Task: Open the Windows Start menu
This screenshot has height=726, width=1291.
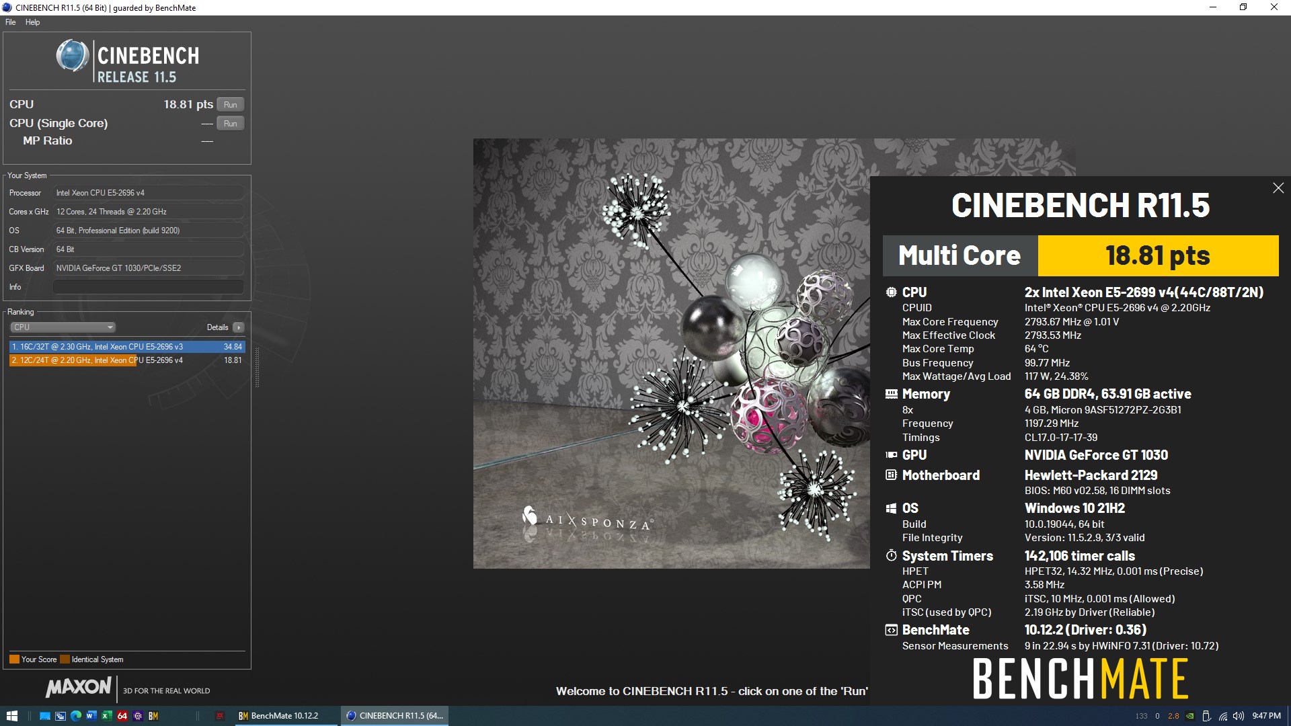Action: pyautogui.click(x=11, y=716)
